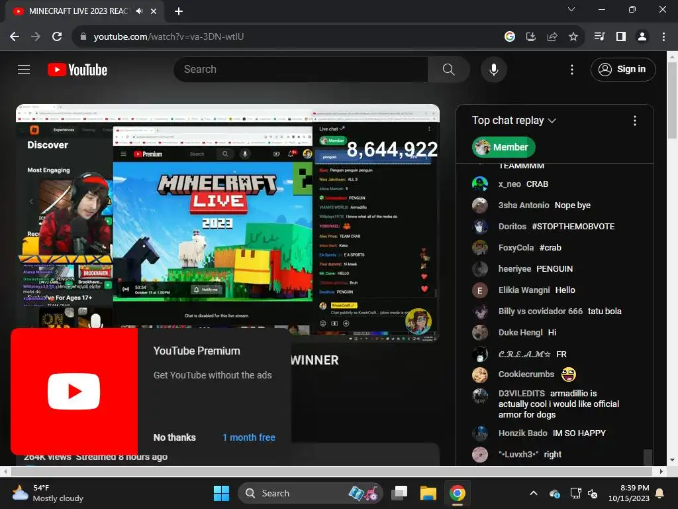
Task: Click heeriyee PENGUIN chat message
Action: coord(535,269)
